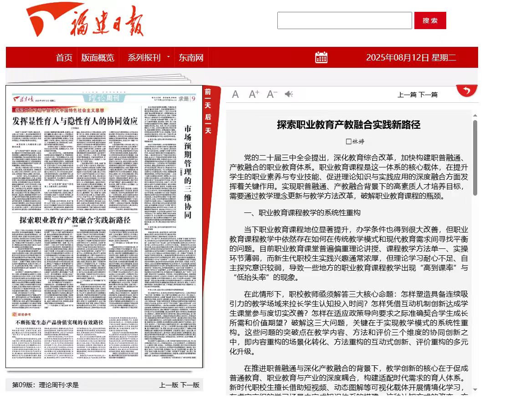This screenshot has width=505, height=399.
Task: Open 探索职业教育产教融合实践新路径 article on page image
Action: [75, 220]
